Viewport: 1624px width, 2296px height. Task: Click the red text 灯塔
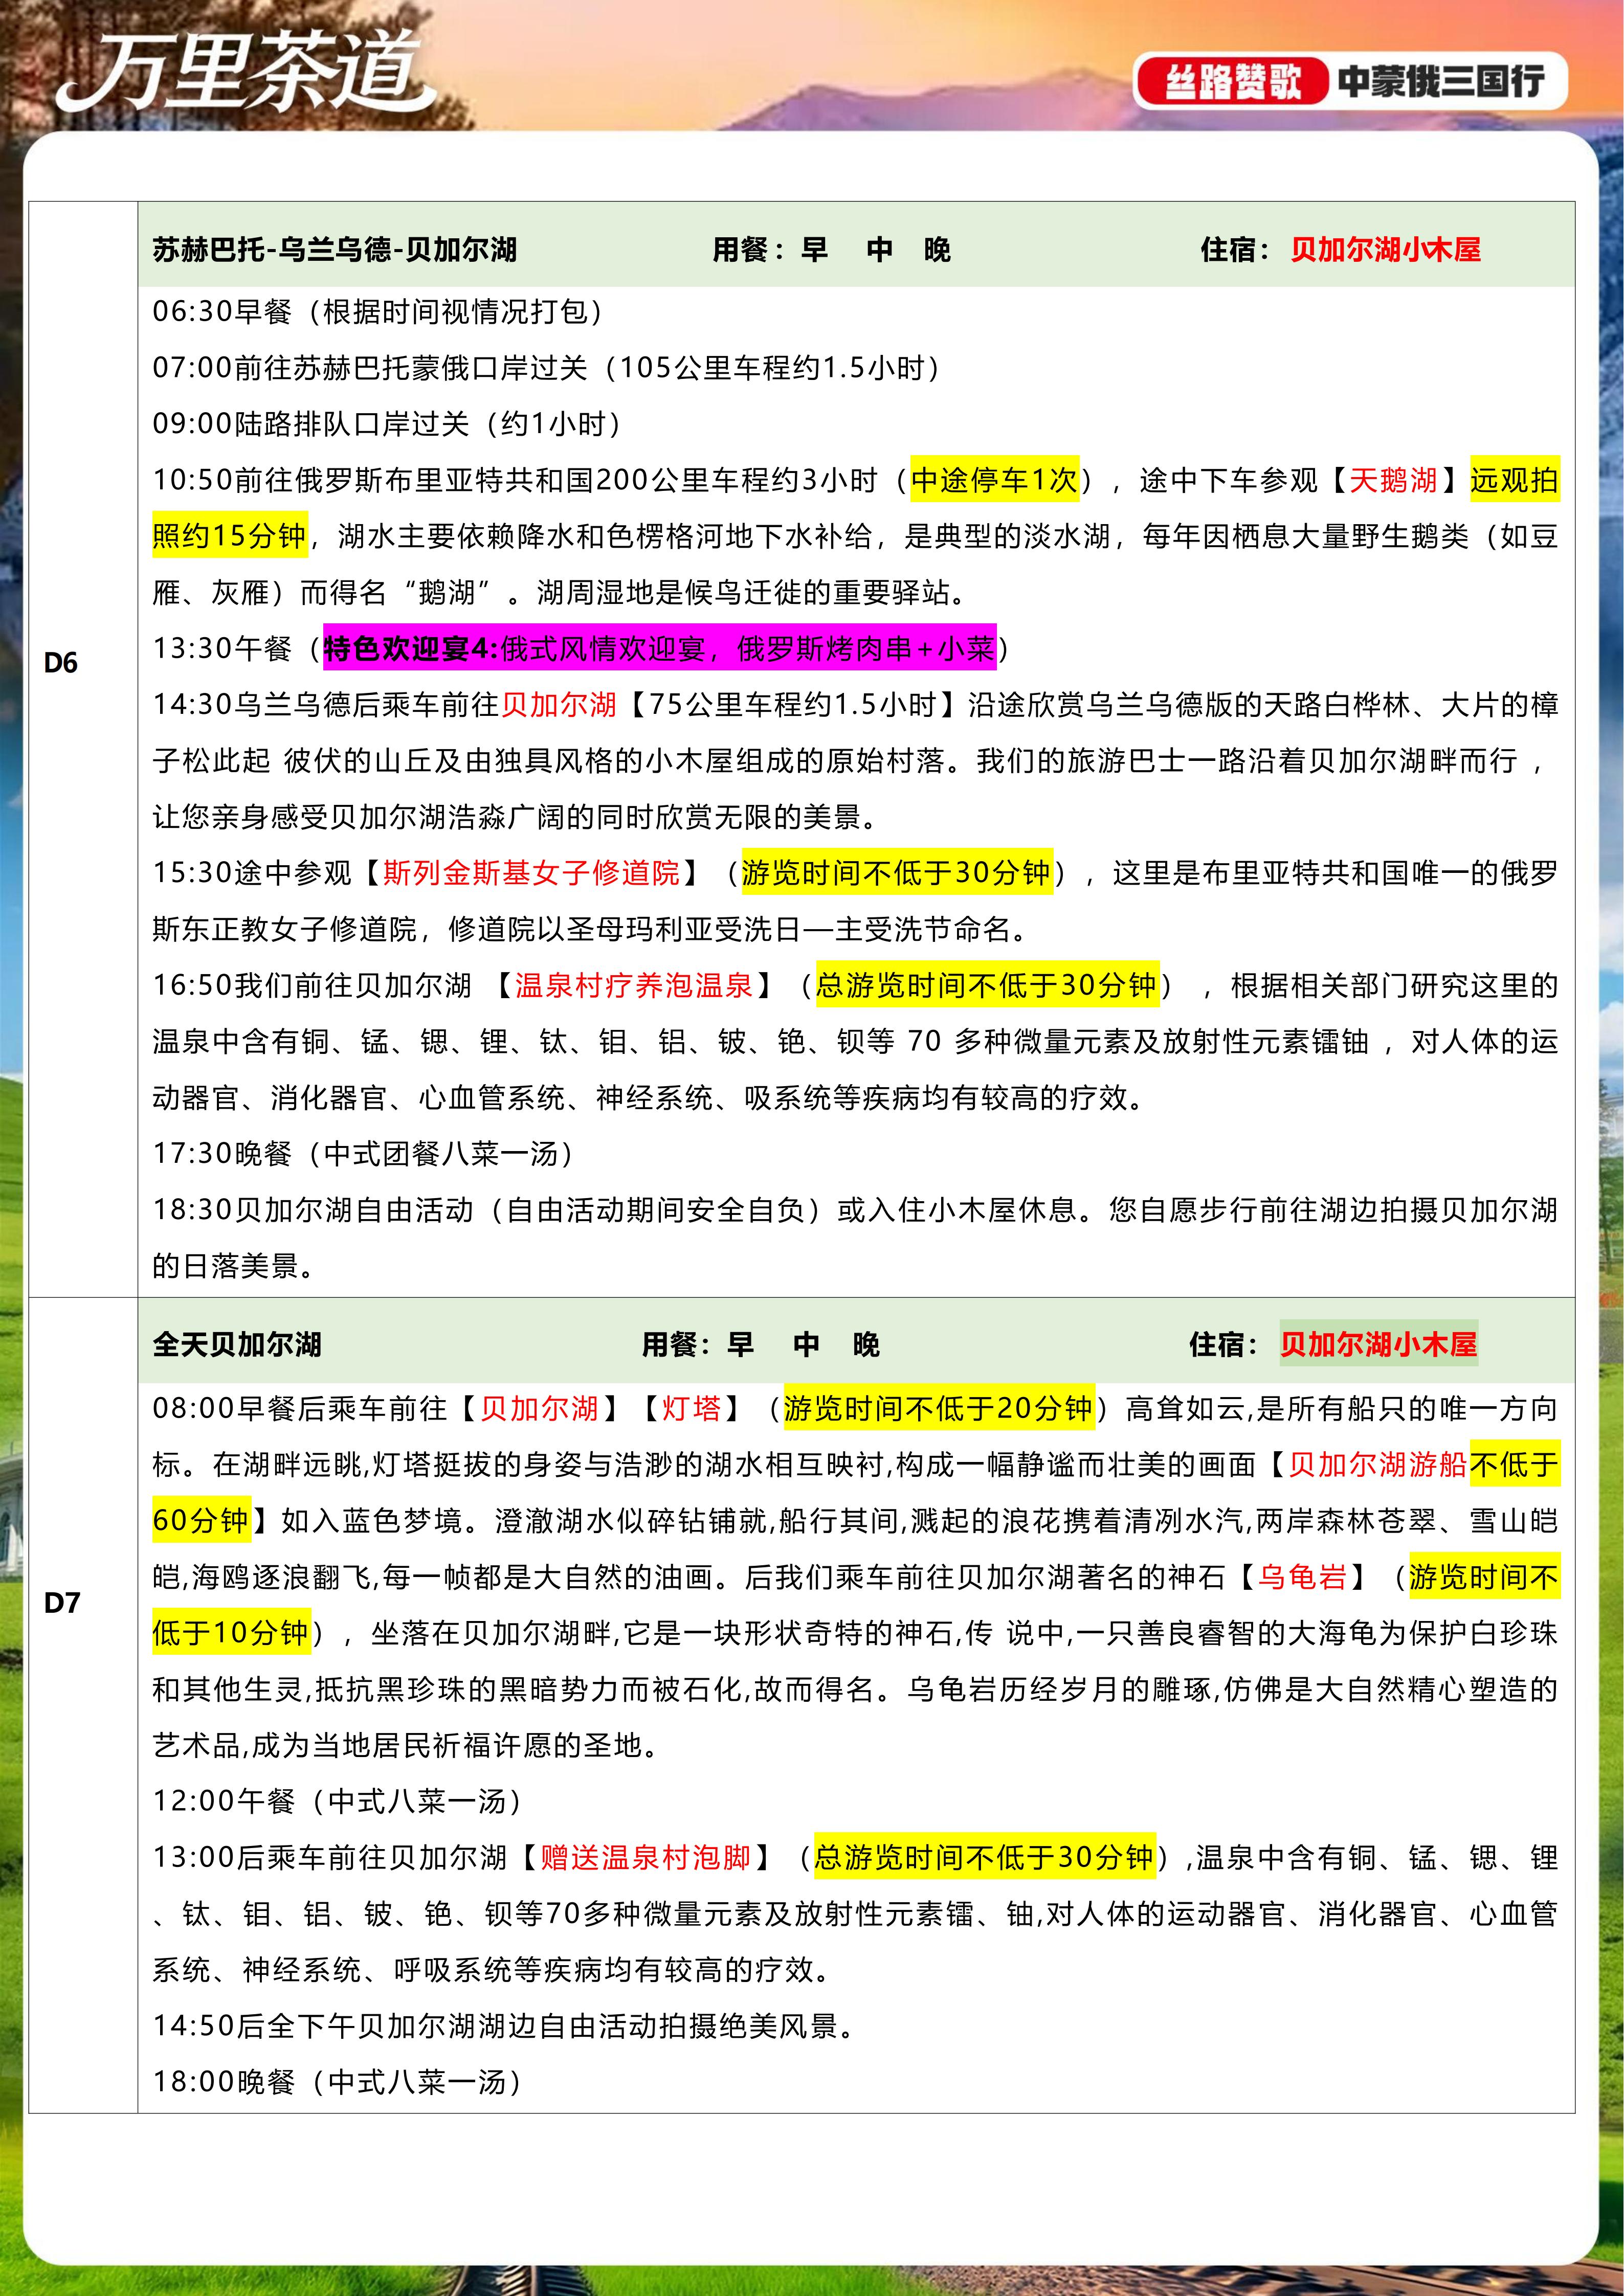click(x=691, y=1409)
